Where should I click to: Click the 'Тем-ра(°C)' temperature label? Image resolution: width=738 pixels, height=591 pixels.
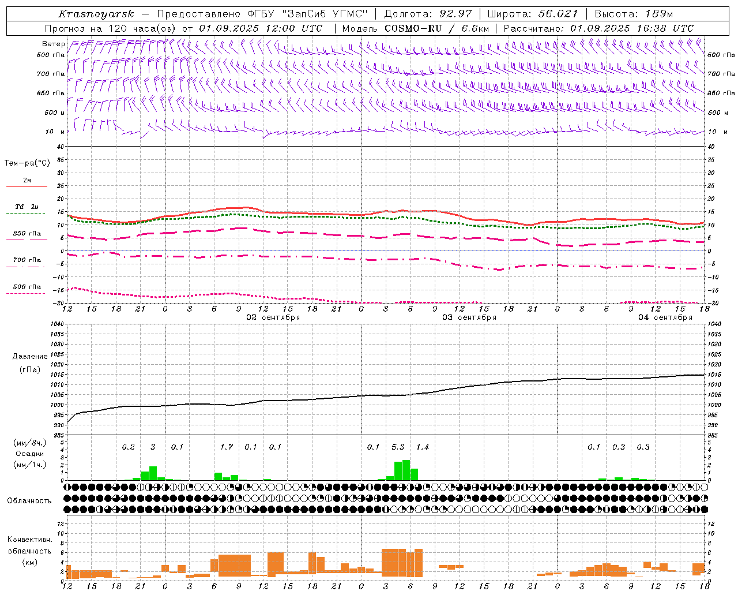[27, 163]
